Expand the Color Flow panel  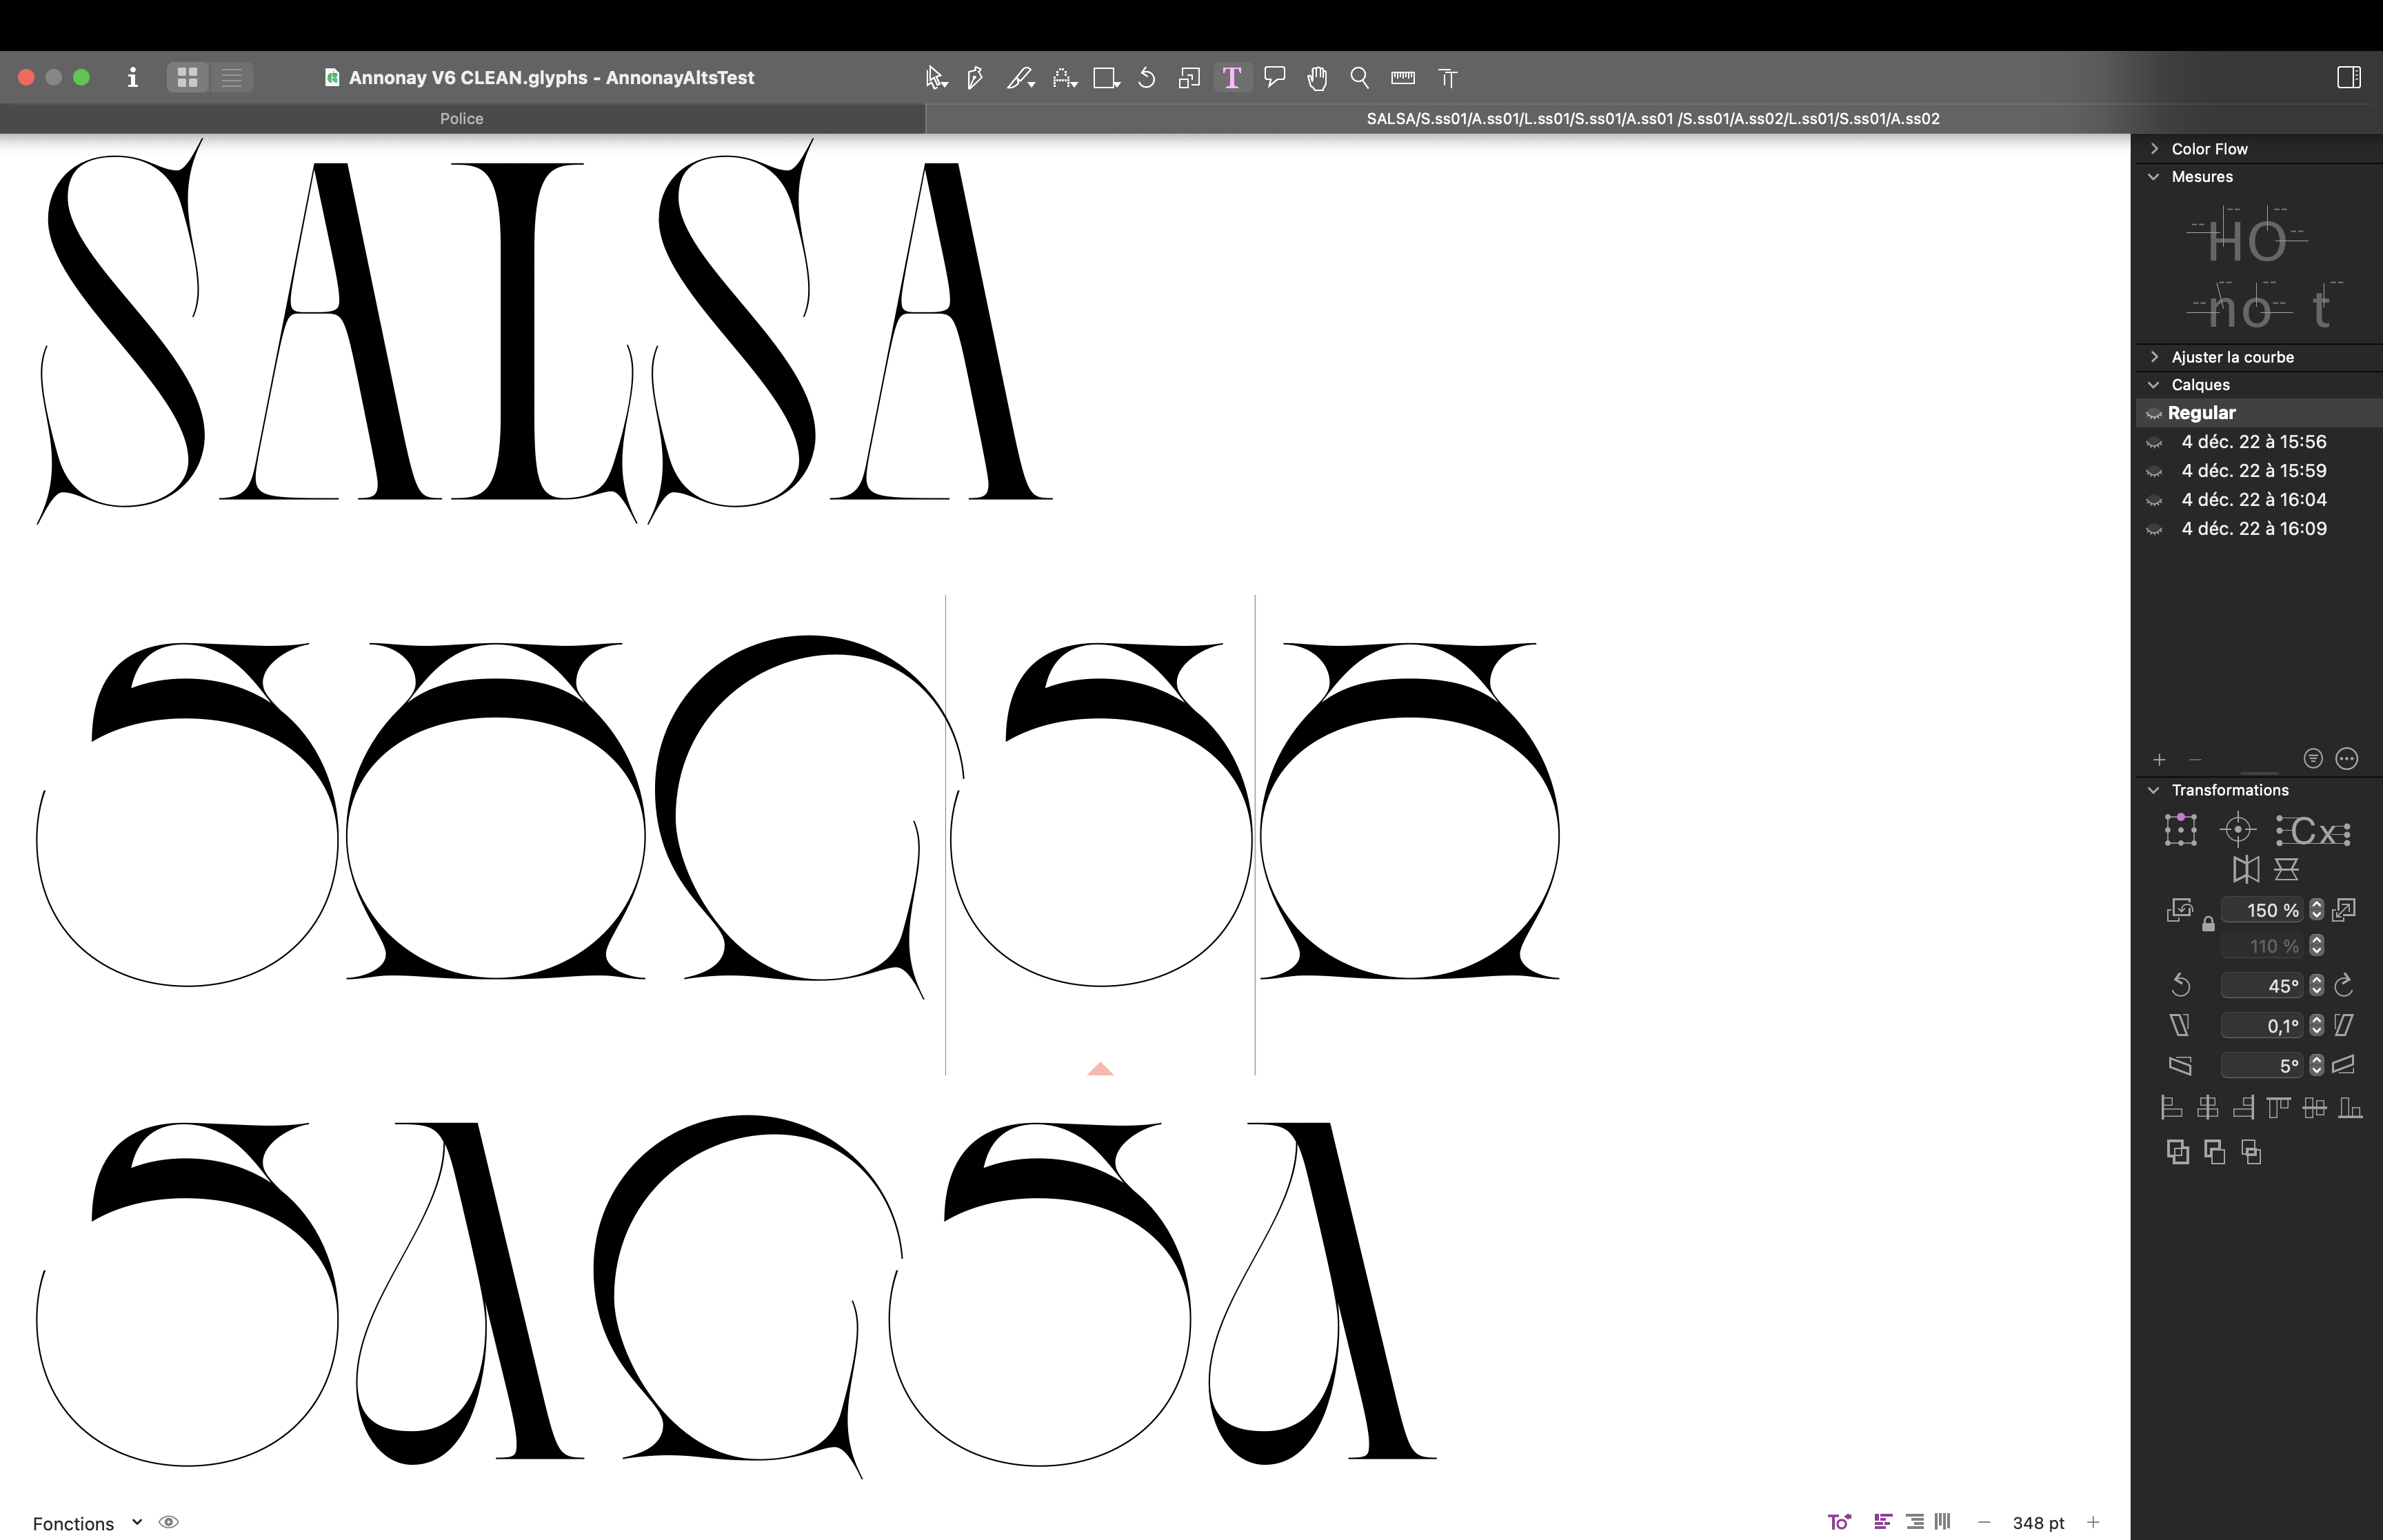click(x=2155, y=148)
